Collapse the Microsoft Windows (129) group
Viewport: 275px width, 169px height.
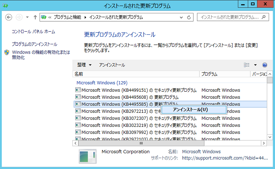click(102, 83)
